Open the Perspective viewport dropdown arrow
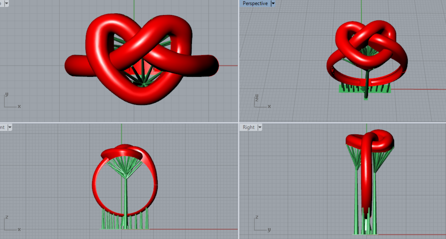Screen dimensions: 446x239 (x=273, y=4)
